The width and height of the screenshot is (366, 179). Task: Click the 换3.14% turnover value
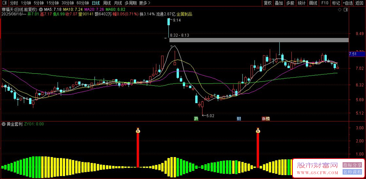click(x=147, y=14)
